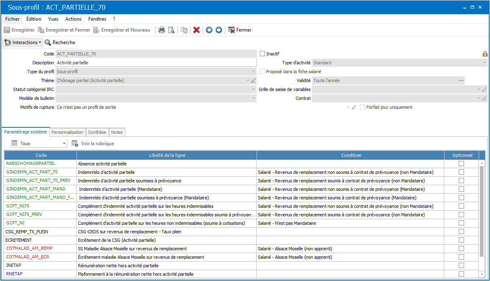Expand the Type du profil dropdown
The height and width of the screenshot is (281, 490).
point(253,72)
